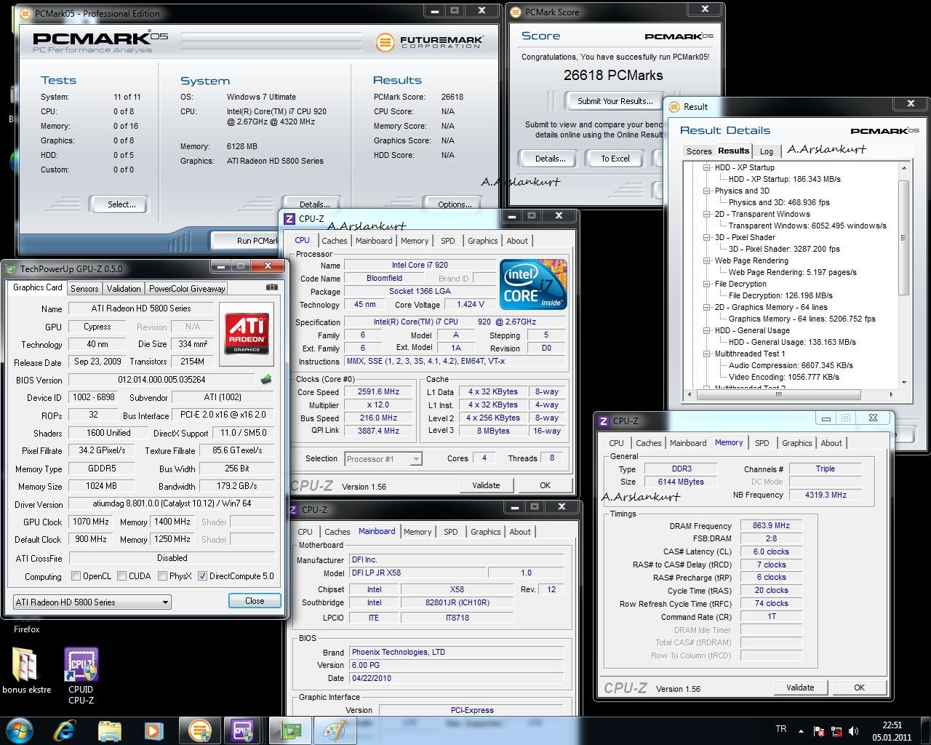Image resolution: width=931 pixels, height=745 pixels.
Task: Open Windows Media Player from the taskbar
Action: tap(153, 730)
